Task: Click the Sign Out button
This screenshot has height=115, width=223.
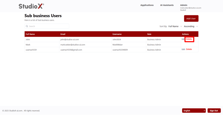Action: [214, 111]
